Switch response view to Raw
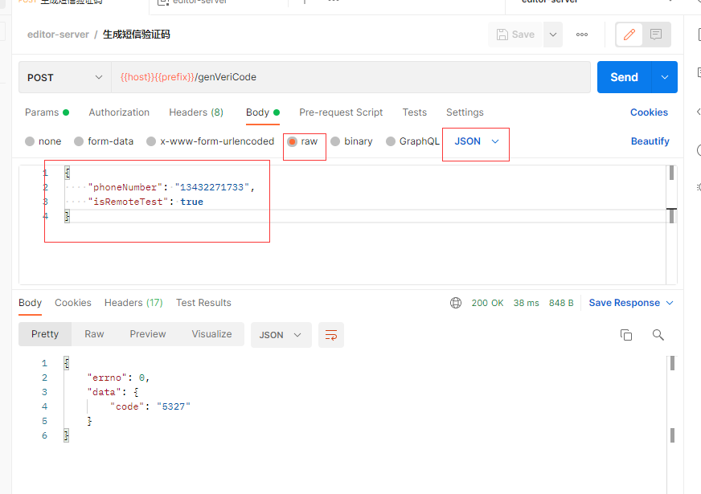701x494 pixels. point(94,334)
